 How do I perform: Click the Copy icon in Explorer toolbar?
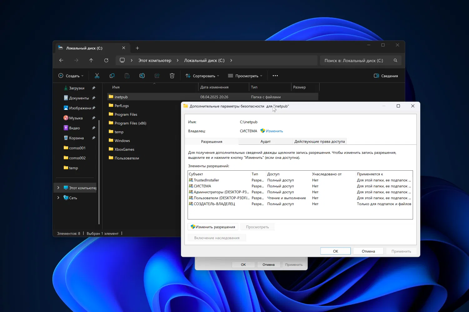[x=112, y=76]
